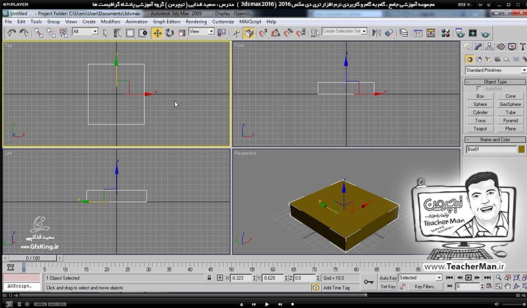Open the File menu
Screen dimensions: 527x308
click(x=9, y=22)
